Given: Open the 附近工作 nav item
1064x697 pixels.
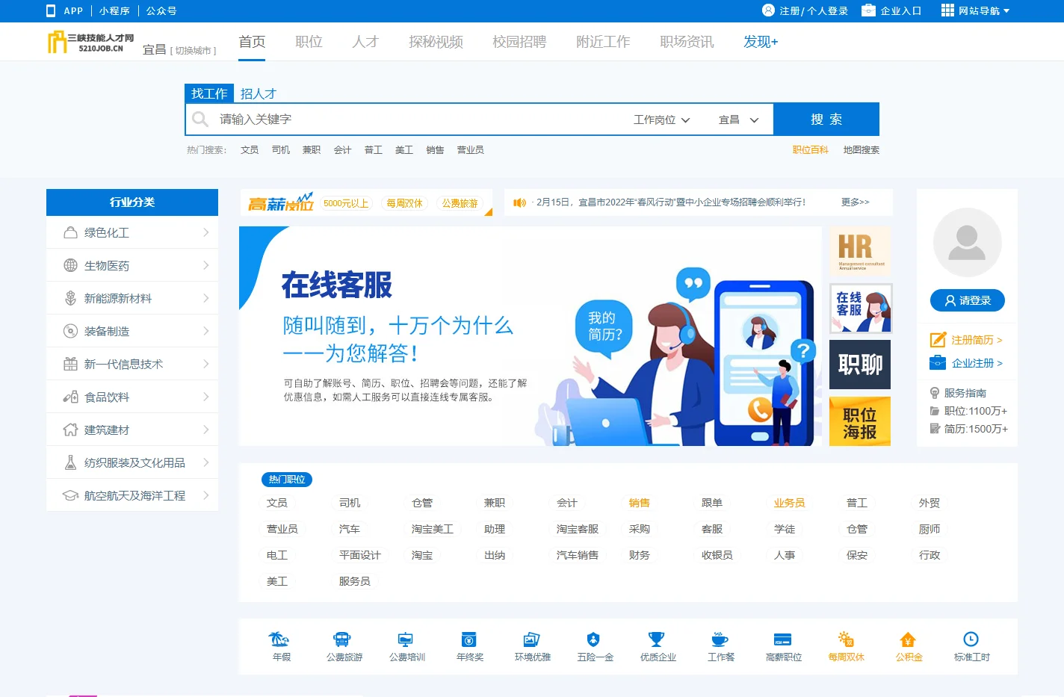Looking at the screenshot, I should pos(603,42).
